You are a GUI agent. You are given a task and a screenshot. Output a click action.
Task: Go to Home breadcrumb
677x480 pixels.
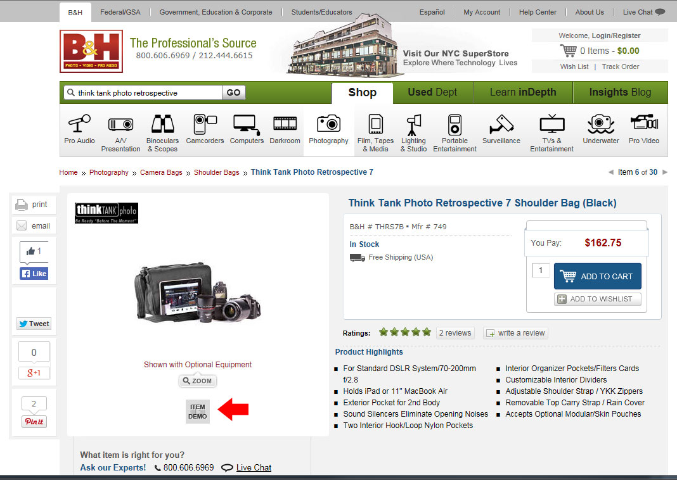[x=68, y=172]
